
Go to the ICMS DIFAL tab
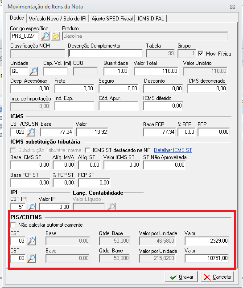[x=151, y=19]
